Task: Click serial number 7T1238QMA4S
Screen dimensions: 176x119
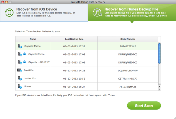Action: click(x=128, y=87)
